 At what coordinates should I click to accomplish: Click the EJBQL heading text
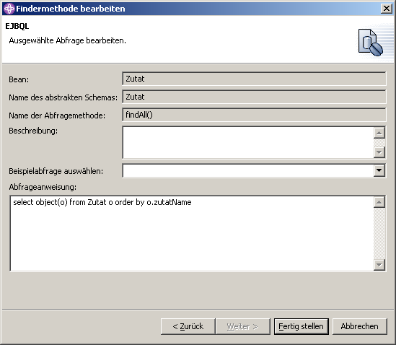point(17,26)
